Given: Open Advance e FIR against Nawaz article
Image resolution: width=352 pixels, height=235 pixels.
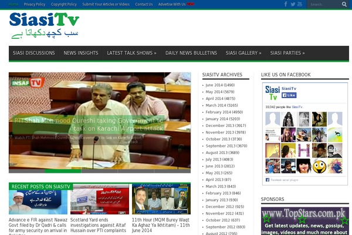Looking at the screenshot, I should click(x=38, y=226).
